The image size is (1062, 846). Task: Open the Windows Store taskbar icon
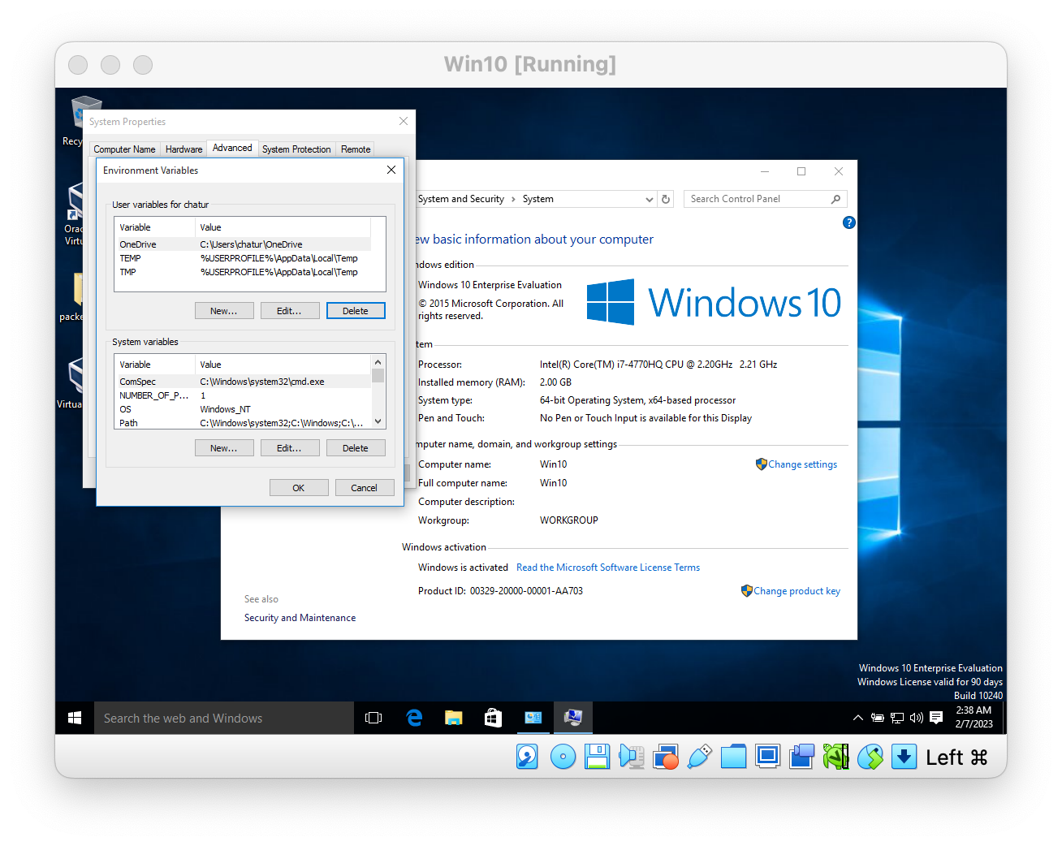pos(493,718)
